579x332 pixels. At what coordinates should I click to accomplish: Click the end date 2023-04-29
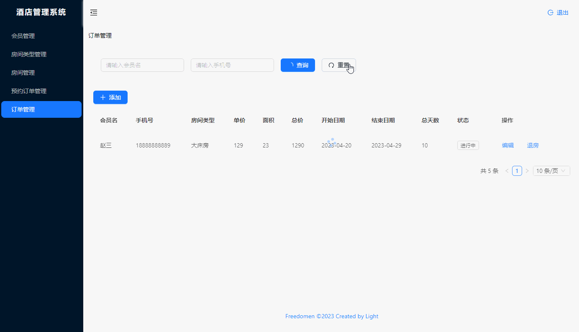(x=387, y=145)
